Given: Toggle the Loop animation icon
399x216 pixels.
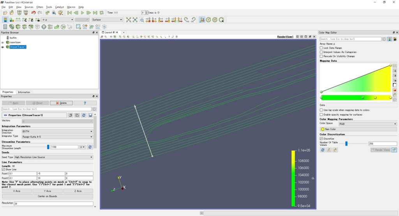Looking at the screenshot, I should (x=102, y=12).
